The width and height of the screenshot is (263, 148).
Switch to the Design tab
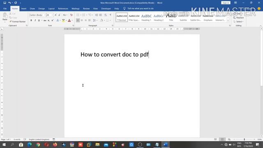point(42,9)
